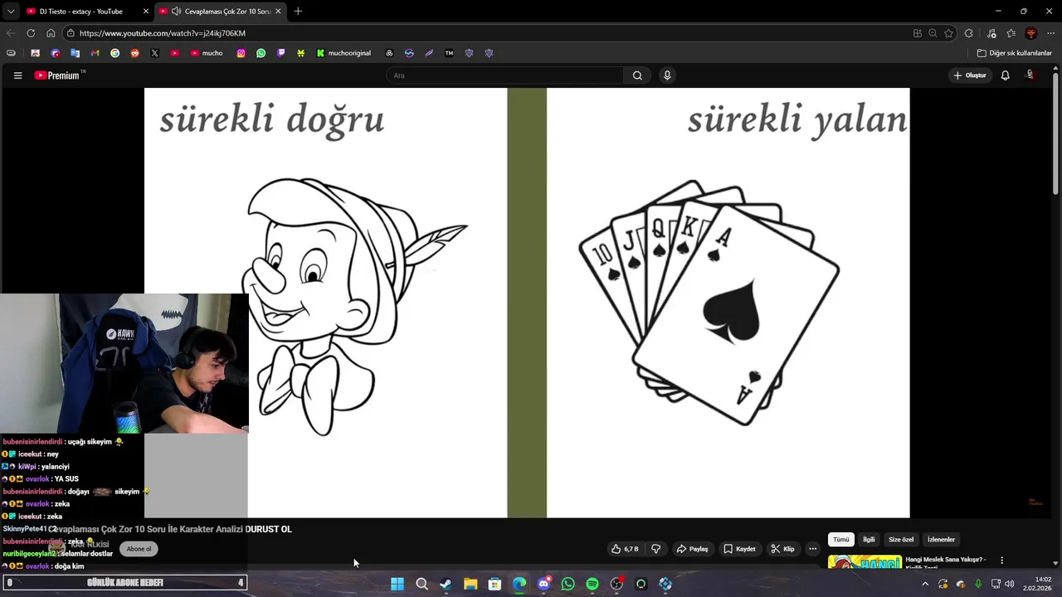The width and height of the screenshot is (1062, 597).
Task: Open the muchooriginal Kick bookmark
Action: 343,53
